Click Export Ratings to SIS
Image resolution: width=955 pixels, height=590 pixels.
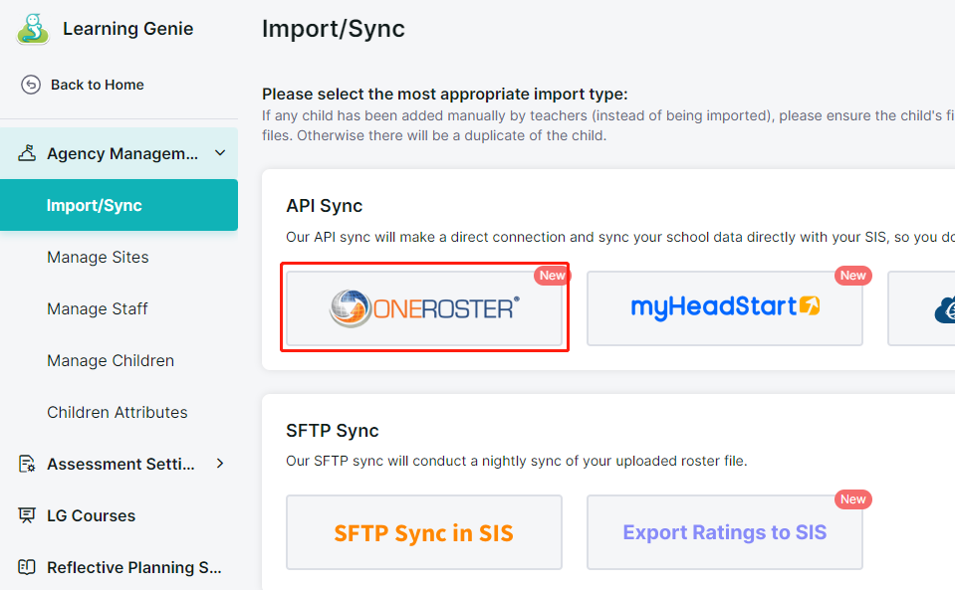coord(725,532)
